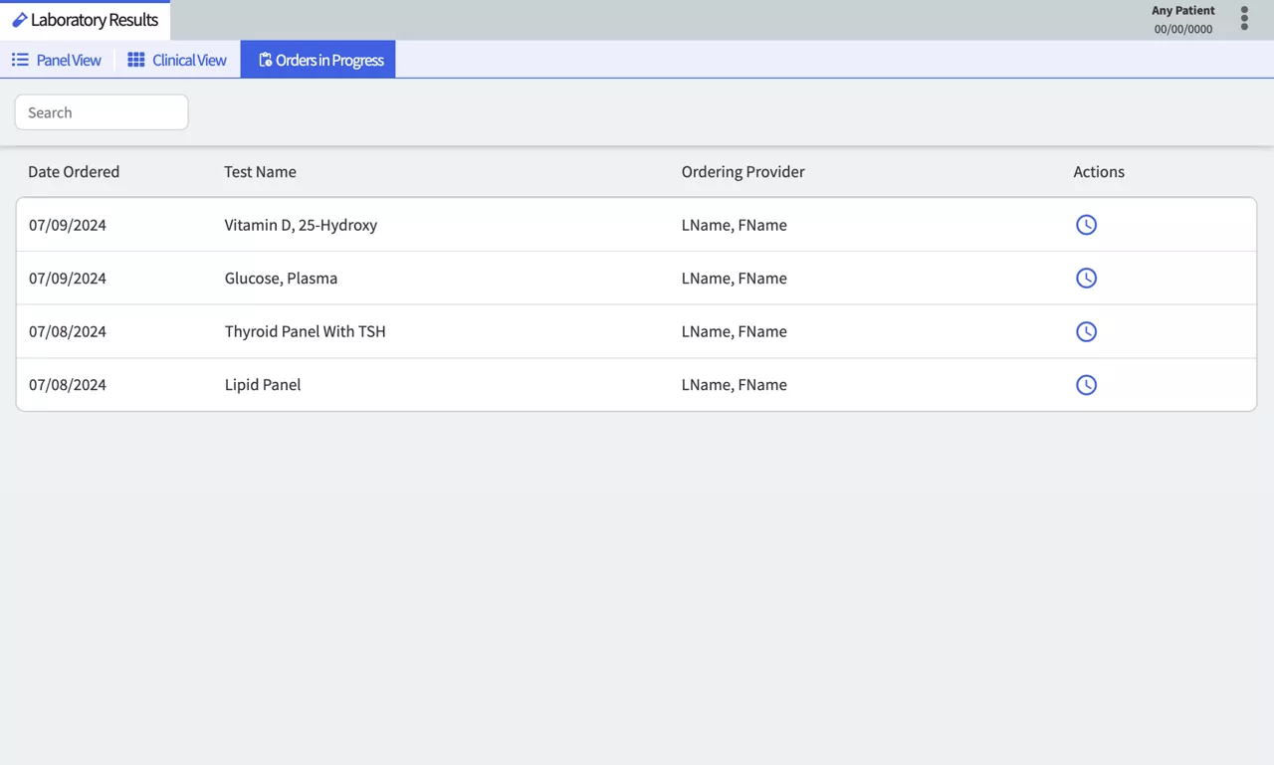Click the Date Ordered column header

click(x=74, y=171)
